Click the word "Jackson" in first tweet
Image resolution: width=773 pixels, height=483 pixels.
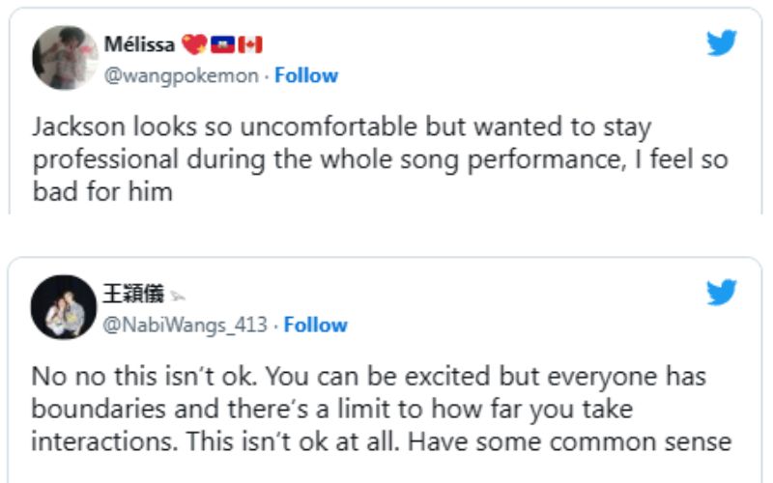(70, 128)
